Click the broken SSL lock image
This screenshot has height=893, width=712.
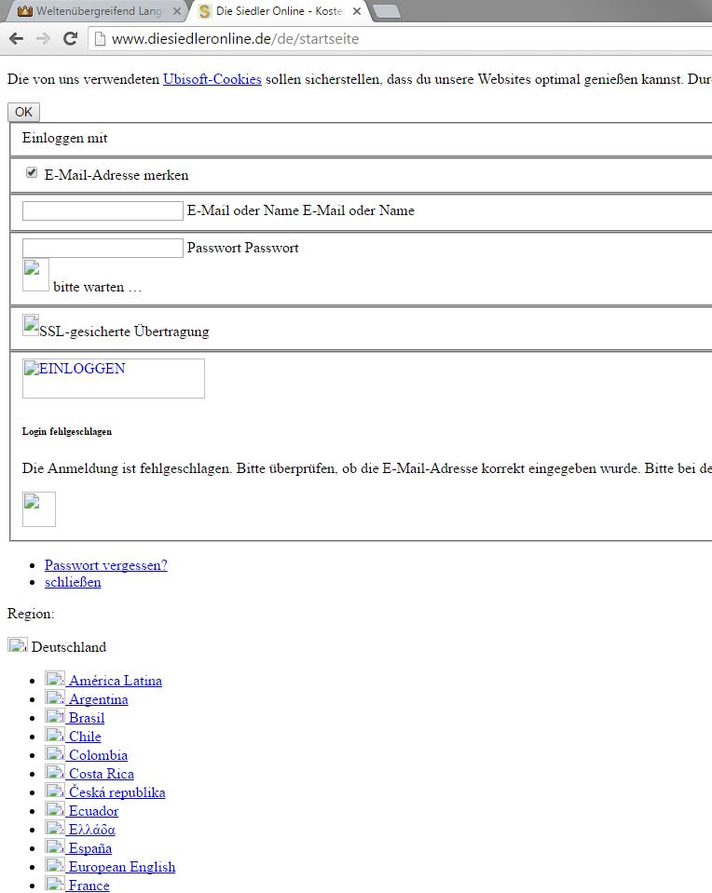(x=31, y=326)
